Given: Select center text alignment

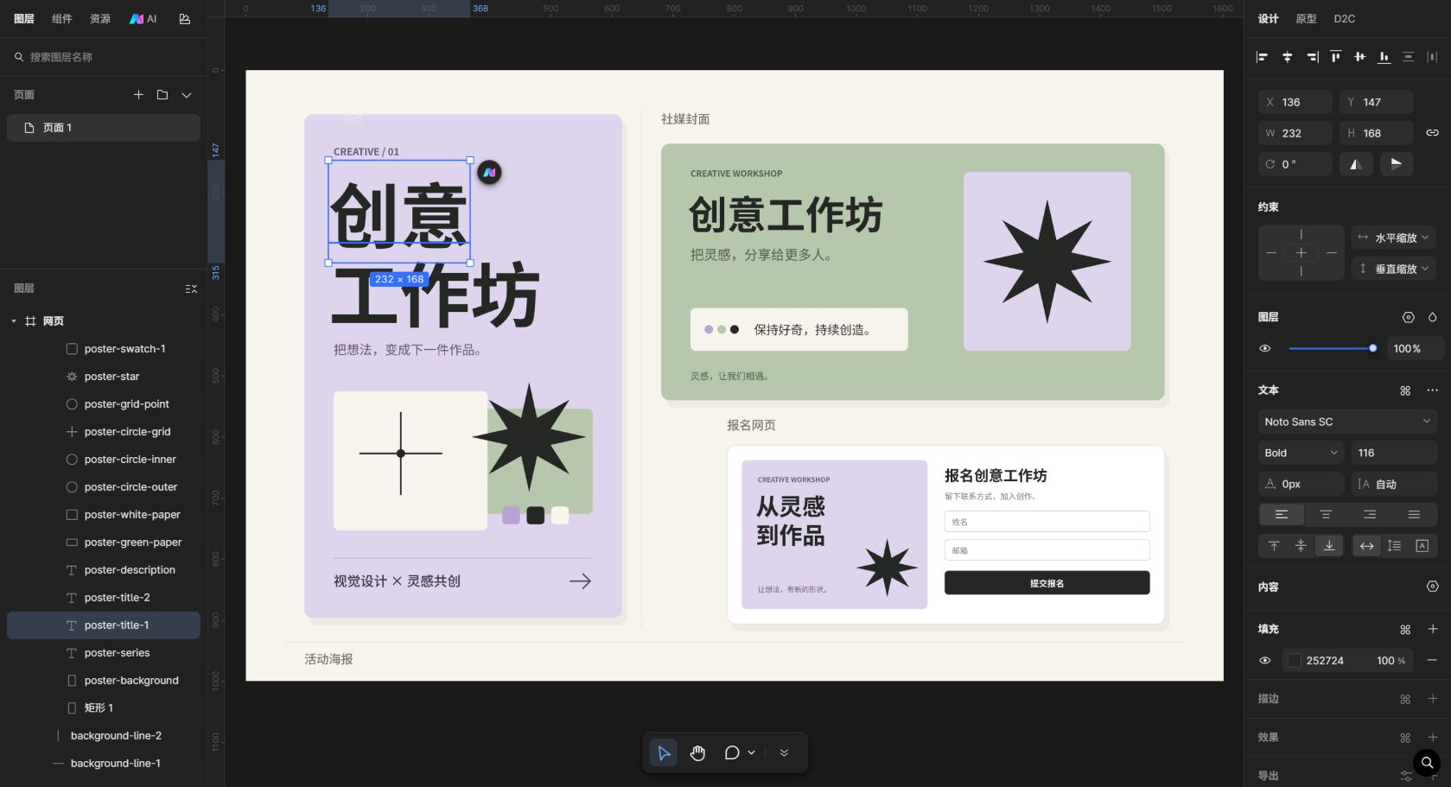Looking at the screenshot, I should click(1326, 515).
